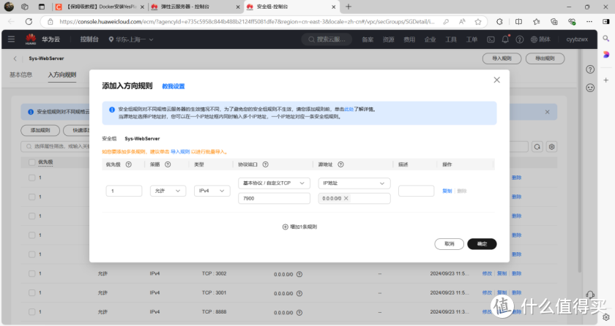Viewport: 615px width, 326px height.
Task: Select the checkbox for TCP : 3002 row
Action: click(31, 273)
